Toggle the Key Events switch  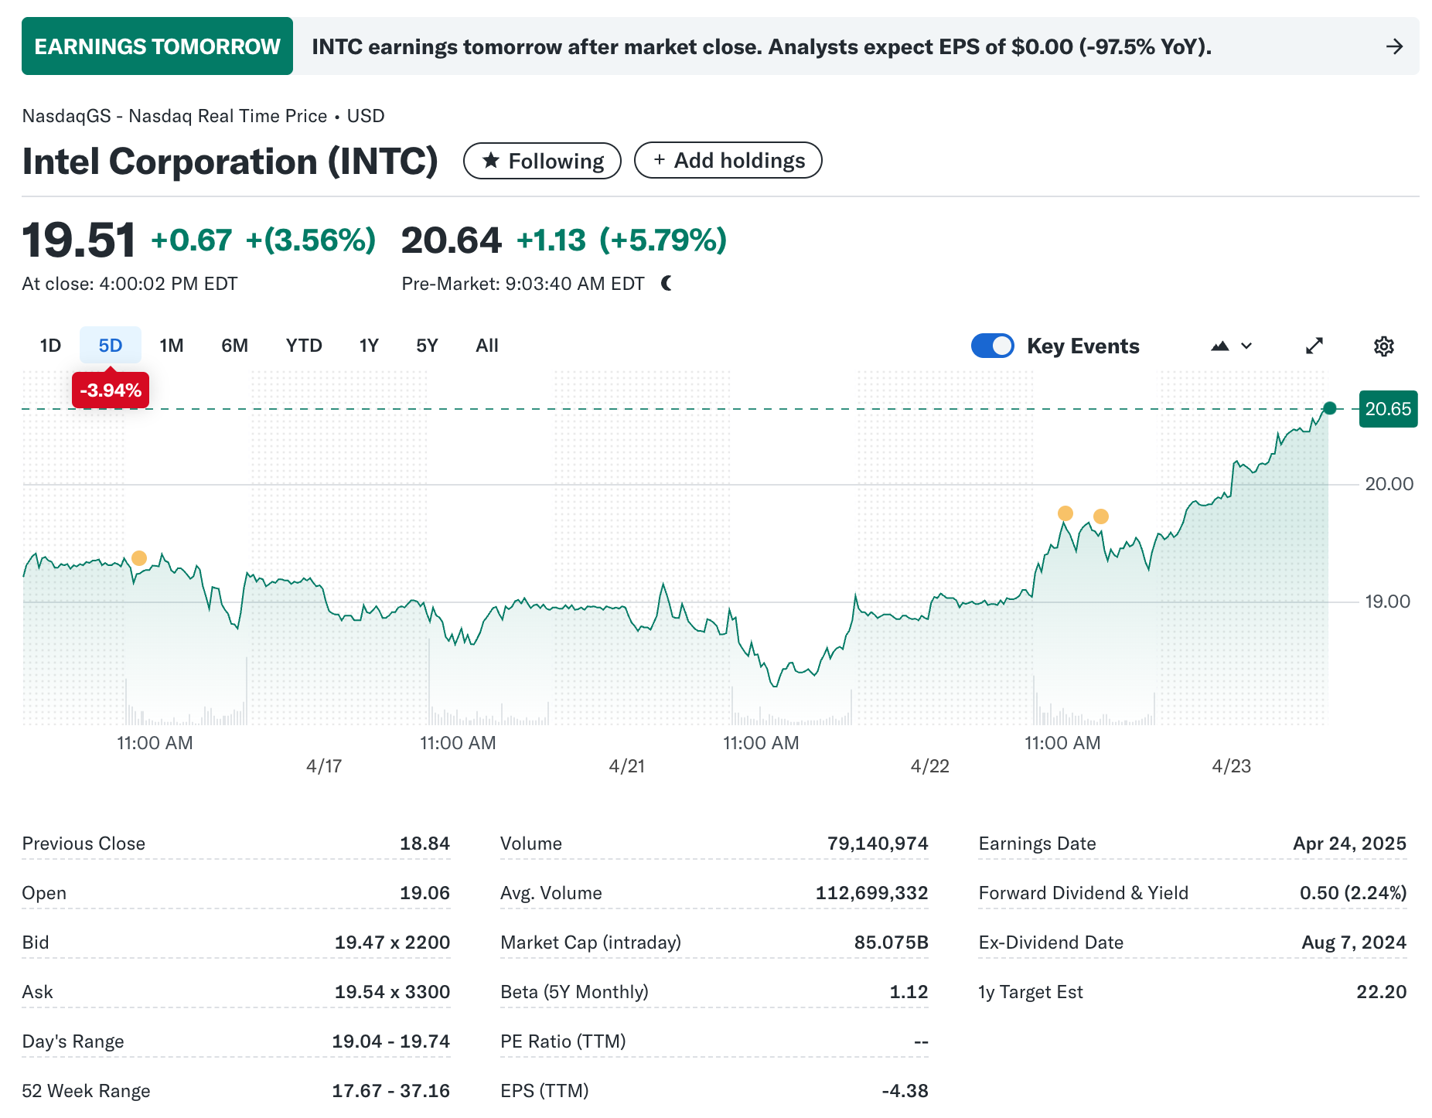(x=992, y=346)
